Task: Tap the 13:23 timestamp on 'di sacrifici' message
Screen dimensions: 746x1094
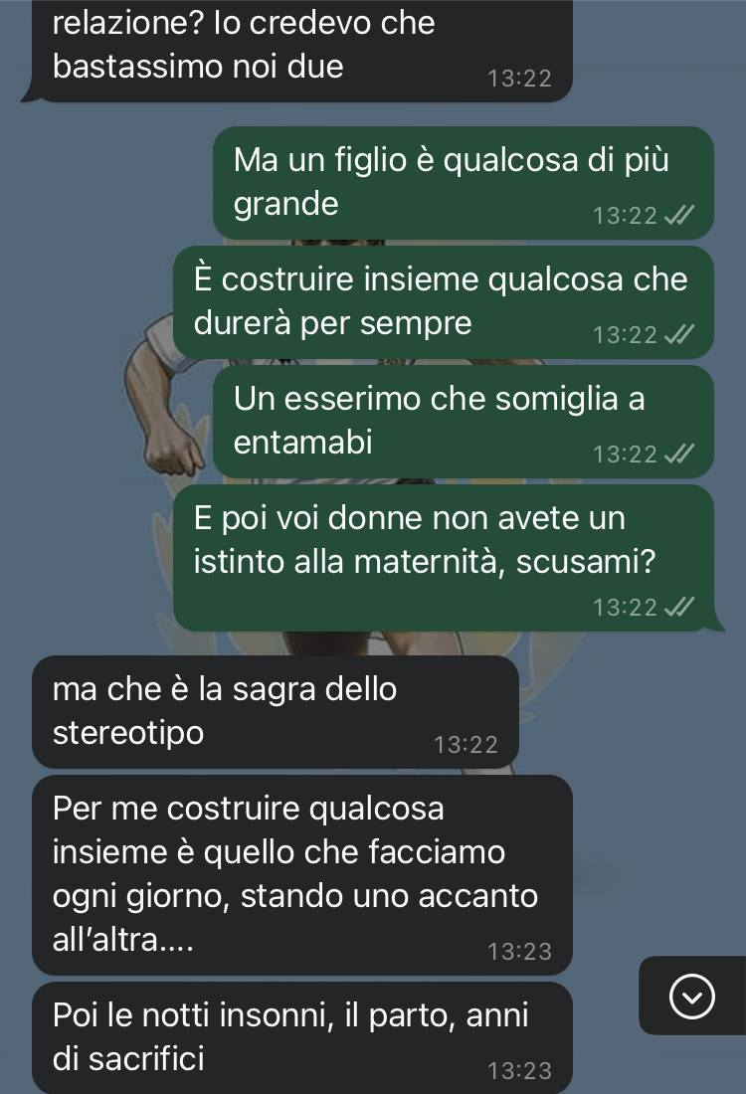Action: point(519,1071)
